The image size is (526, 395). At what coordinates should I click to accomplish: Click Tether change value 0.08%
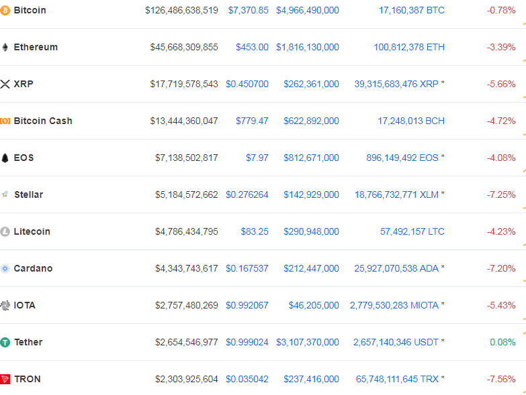click(502, 342)
